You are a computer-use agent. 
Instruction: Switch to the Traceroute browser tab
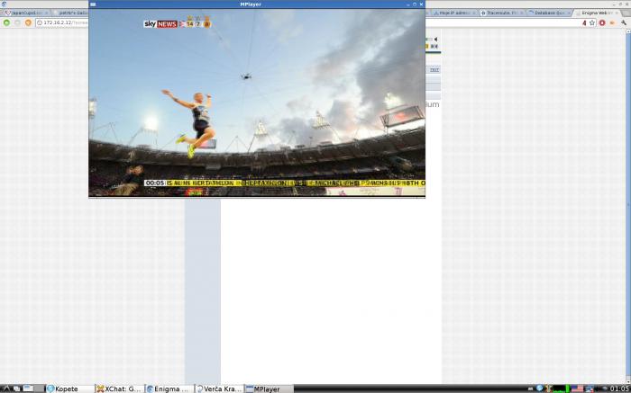[x=502, y=13]
